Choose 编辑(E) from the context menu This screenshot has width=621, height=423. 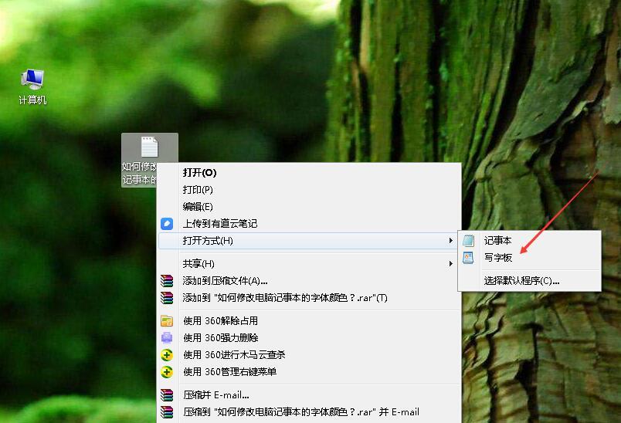click(198, 207)
